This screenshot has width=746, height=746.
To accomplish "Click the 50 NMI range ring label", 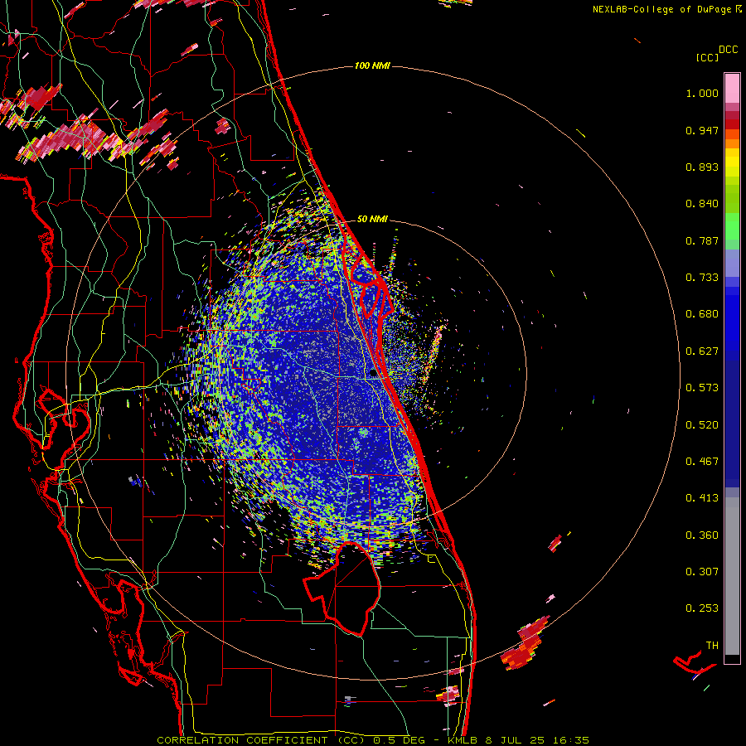I will [x=372, y=219].
